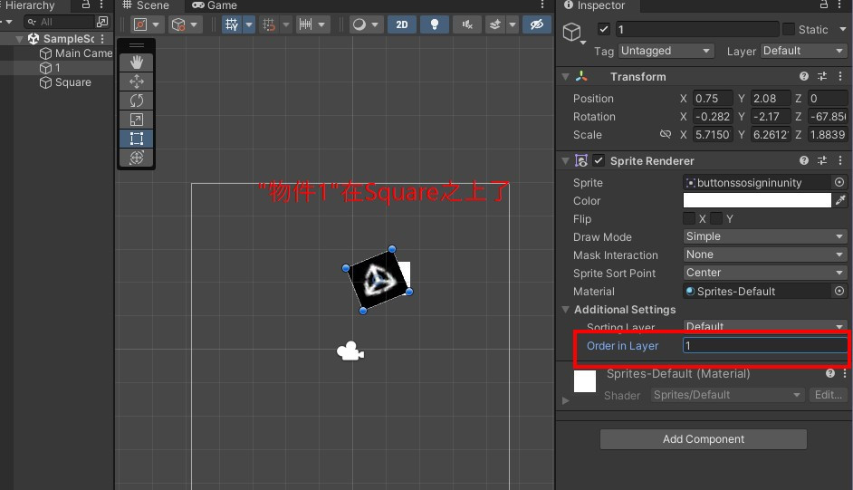The height and width of the screenshot is (490, 853).
Task: Click the pivot/center tool handle icon
Action: pos(147,24)
